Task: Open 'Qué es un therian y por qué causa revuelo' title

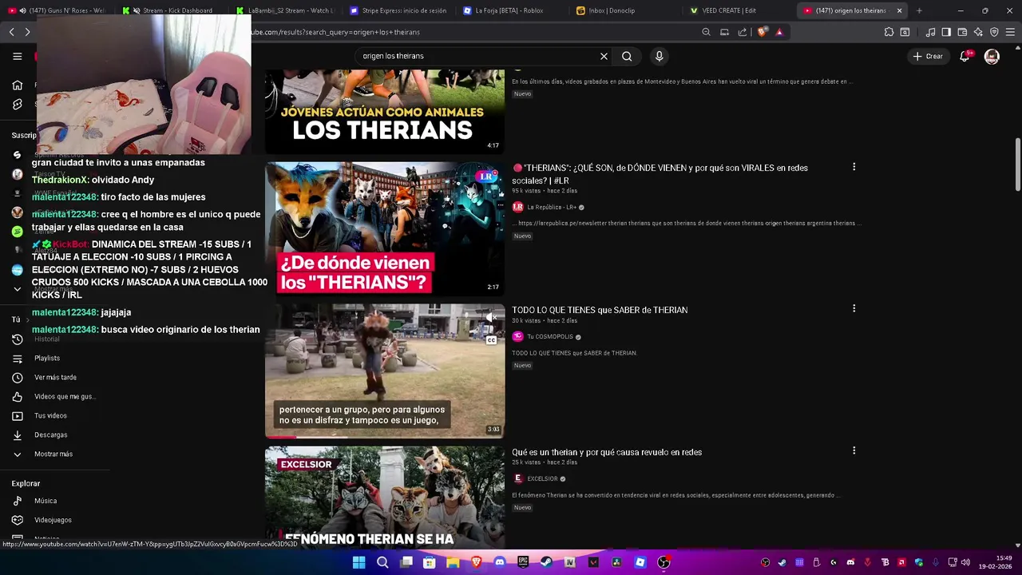Action: [x=607, y=452]
